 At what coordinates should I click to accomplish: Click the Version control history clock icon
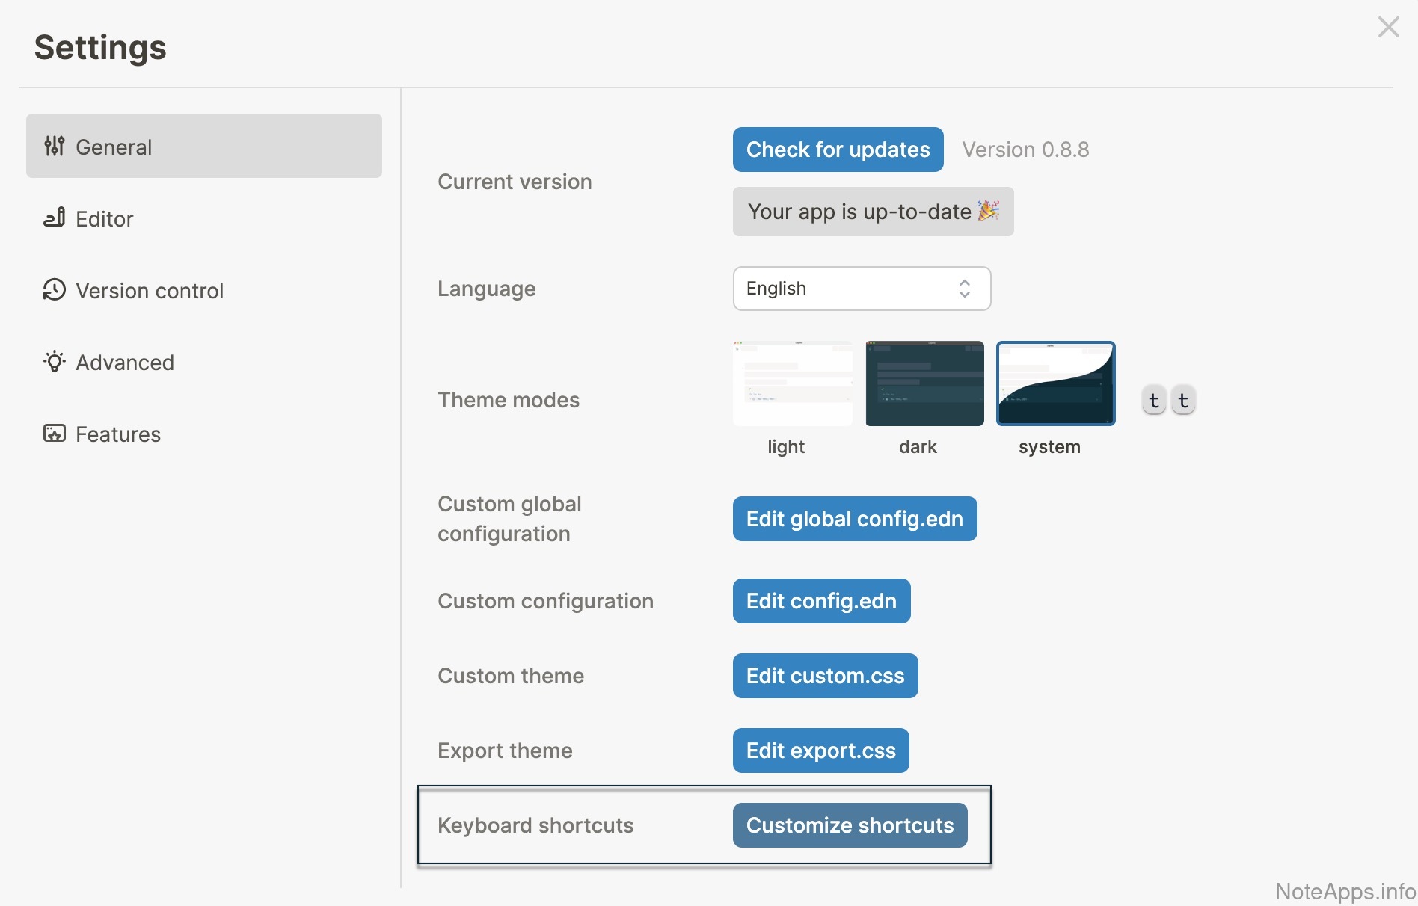point(54,290)
